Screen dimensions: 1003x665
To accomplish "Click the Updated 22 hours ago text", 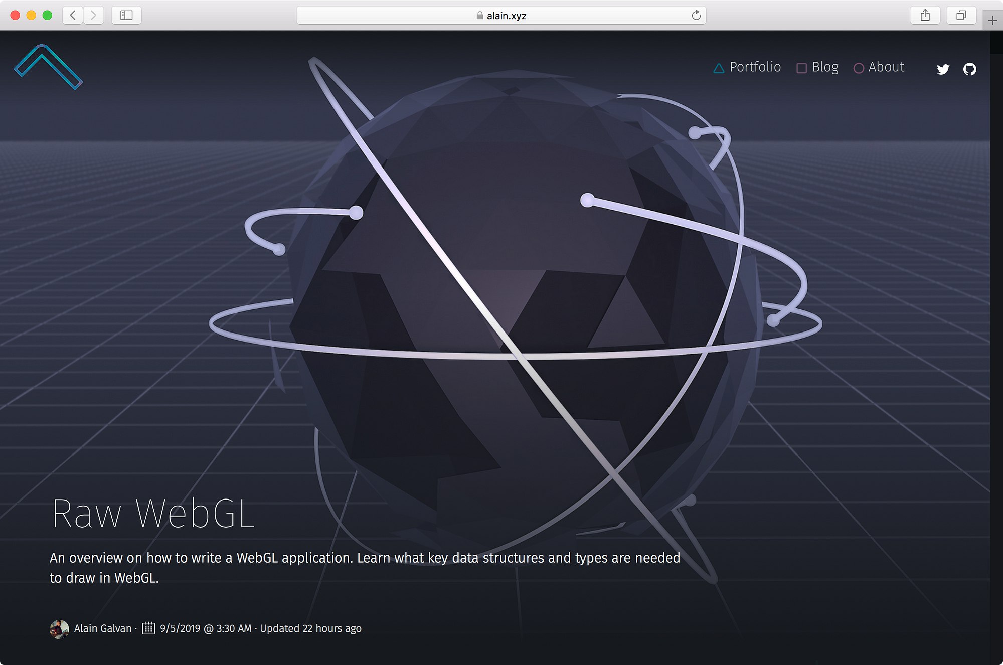I will tap(310, 628).
